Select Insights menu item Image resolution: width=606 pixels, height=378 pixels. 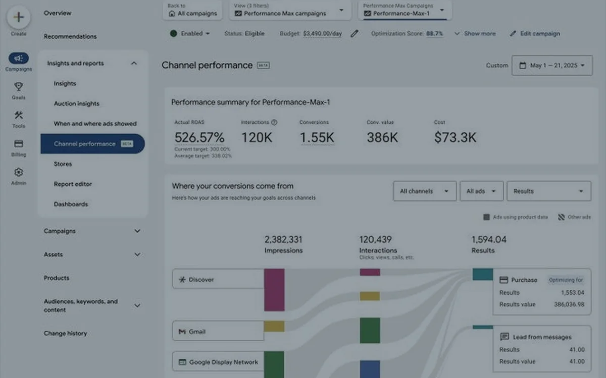(65, 84)
